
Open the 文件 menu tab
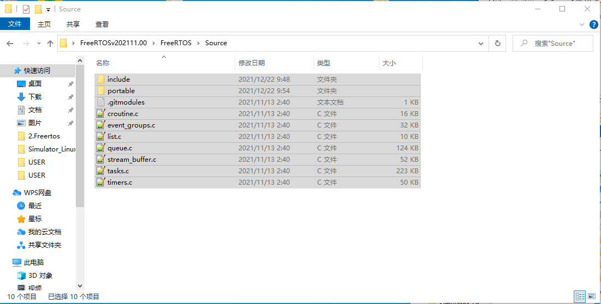pyautogui.click(x=15, y=24)
